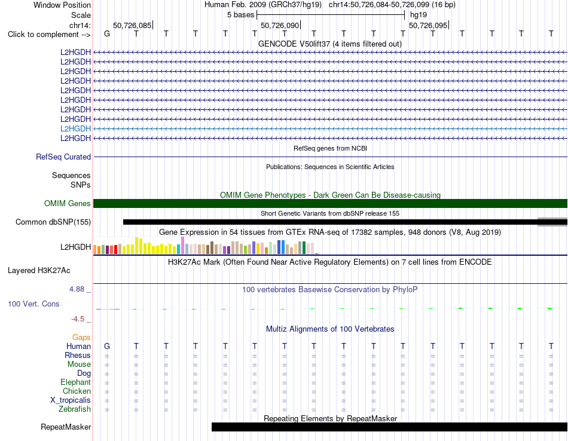Click the Sequences label under Publications track

(x=71, y=175)
